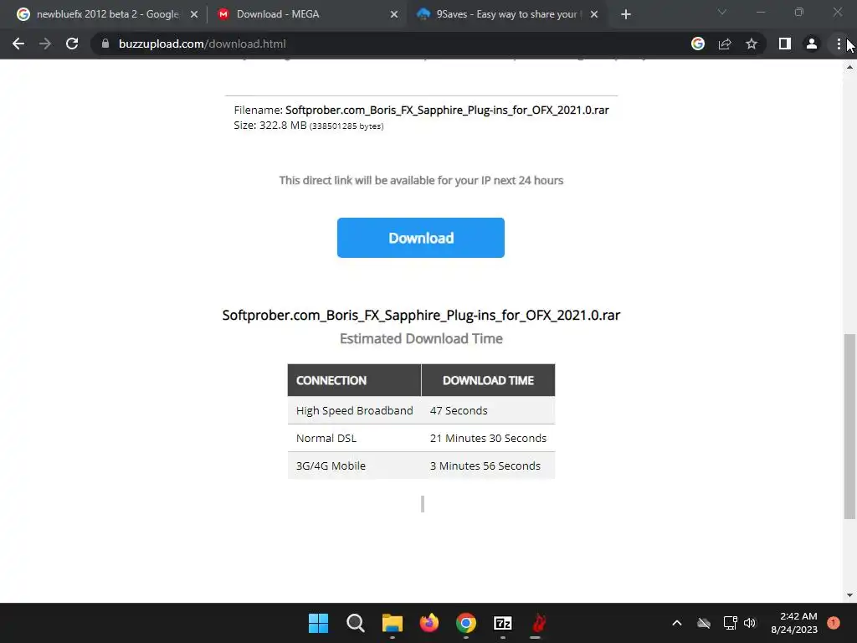Click the filename text after Filename label

(447, 110)
